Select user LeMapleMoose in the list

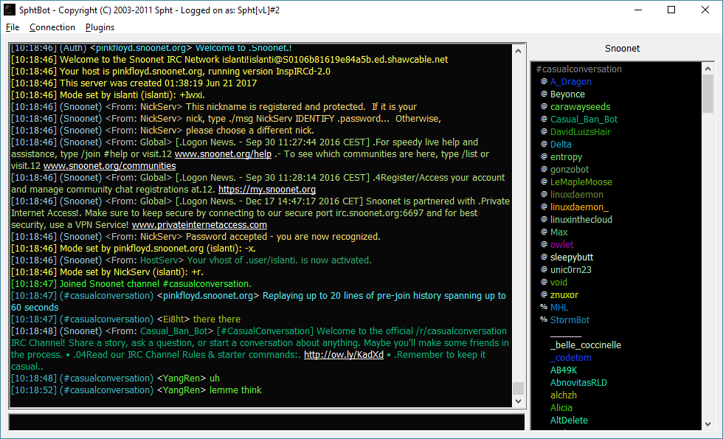[581, 182]
